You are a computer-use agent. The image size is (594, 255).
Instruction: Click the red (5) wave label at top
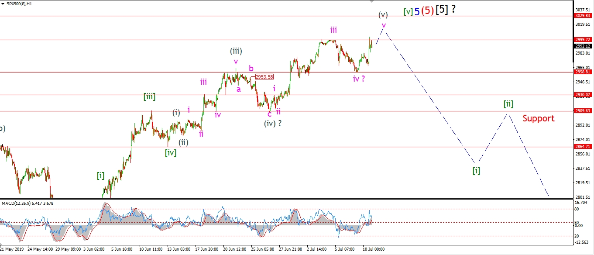[427, 11]
